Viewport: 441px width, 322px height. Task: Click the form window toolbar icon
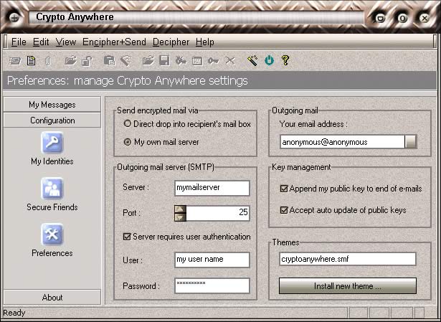click(197, 61)
